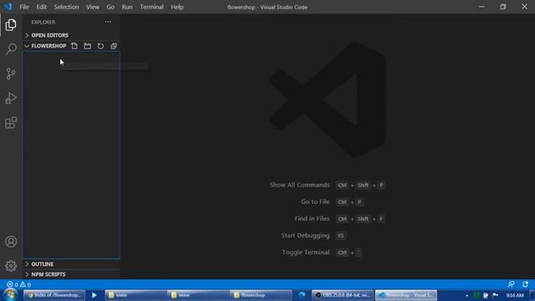Show errors and warnings in status bar
The height and width of the screenshot is (301, 535).
pos(18,284)
